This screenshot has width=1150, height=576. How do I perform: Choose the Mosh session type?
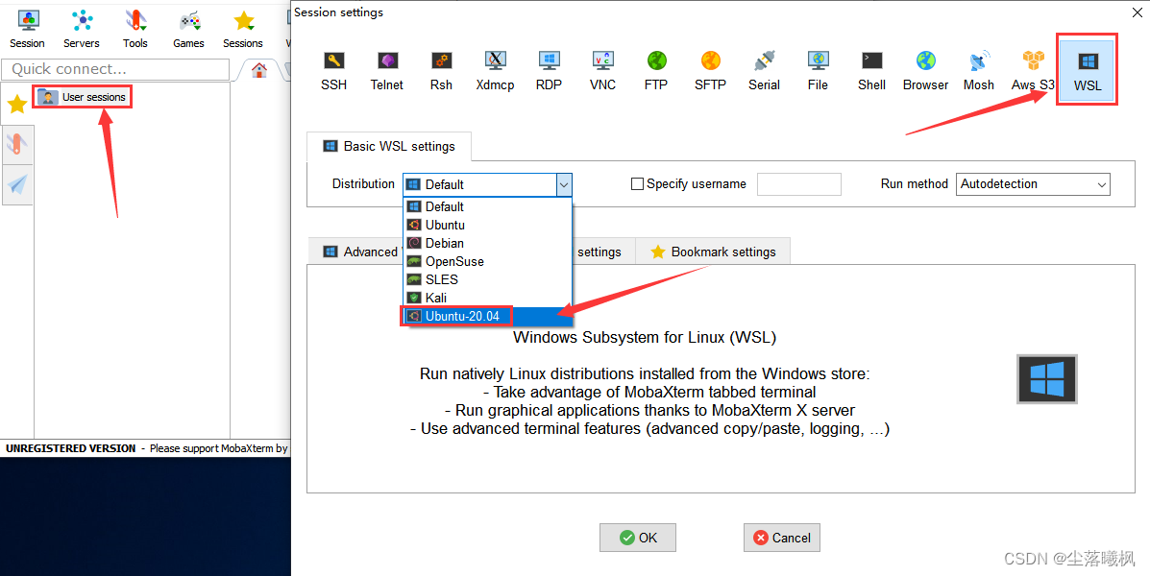click(x=979, y=71)
